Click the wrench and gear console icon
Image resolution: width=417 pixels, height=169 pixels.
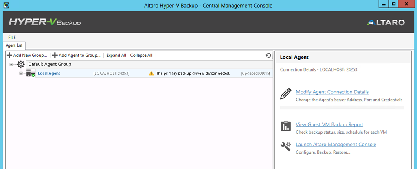tap(285, 146)
